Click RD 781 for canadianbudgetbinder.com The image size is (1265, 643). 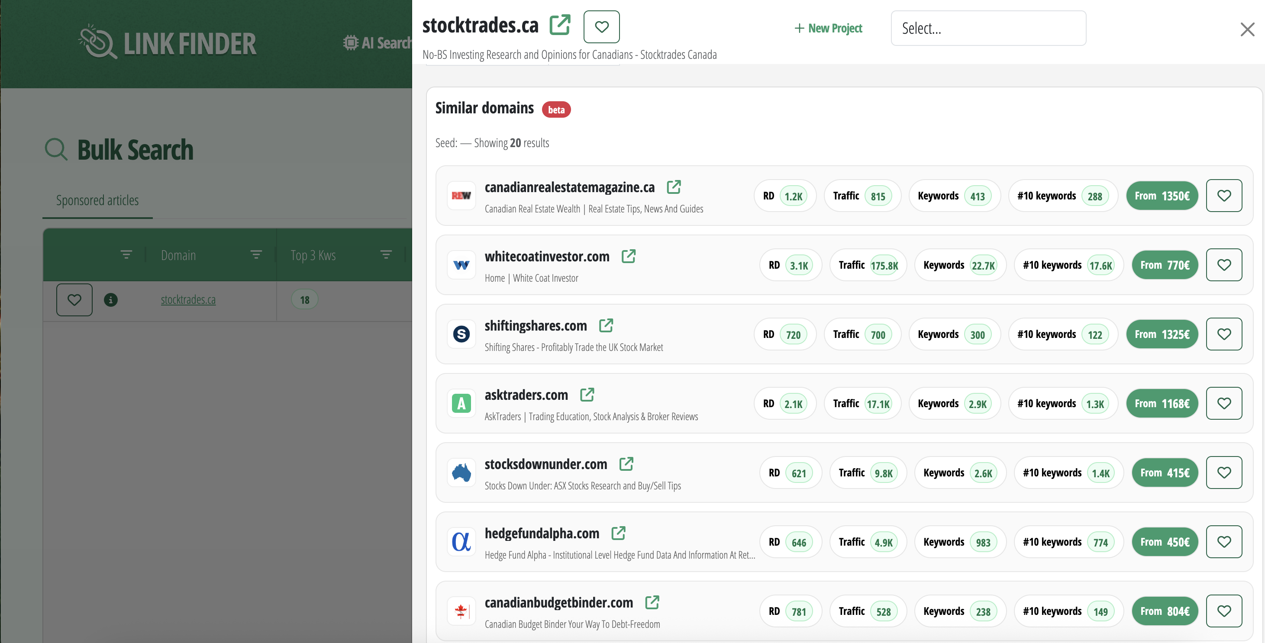(790, 611)
